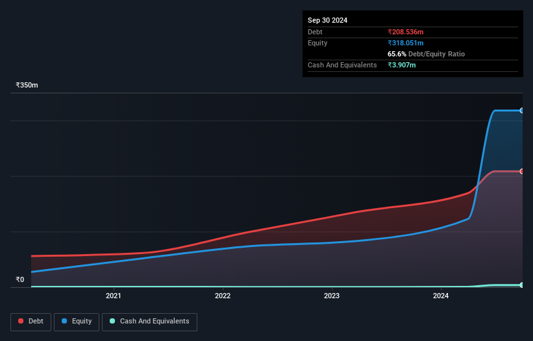The width and height of the screenshot is (533, 341).
Task: Click the red Debt legend dot
Action: point(21,321)
